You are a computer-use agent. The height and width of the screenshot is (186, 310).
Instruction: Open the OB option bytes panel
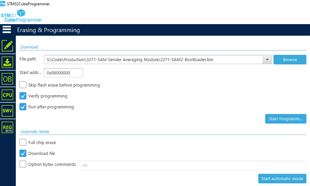click(8, 79)
